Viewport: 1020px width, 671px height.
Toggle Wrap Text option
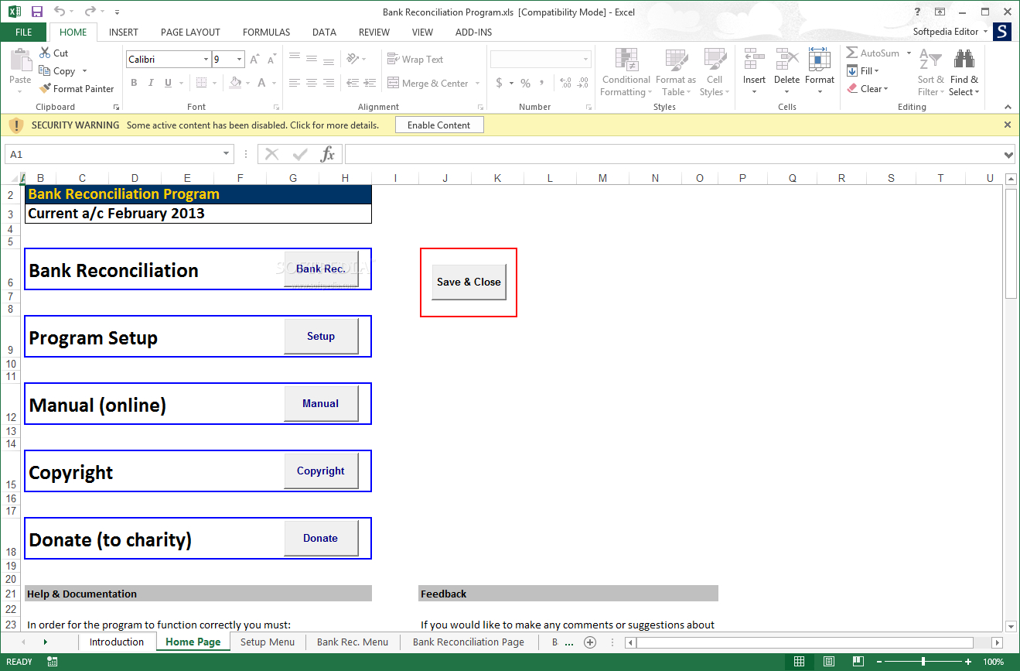[x=415, y=59]
